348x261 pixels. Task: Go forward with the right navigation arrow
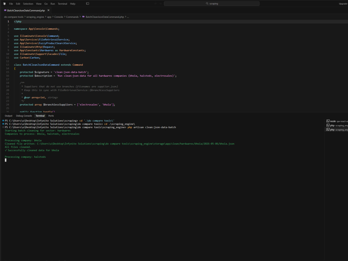[160, 3]
